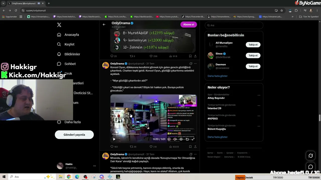Open Sohbet messages
The image size is (321, 180).
coord(66,64)
